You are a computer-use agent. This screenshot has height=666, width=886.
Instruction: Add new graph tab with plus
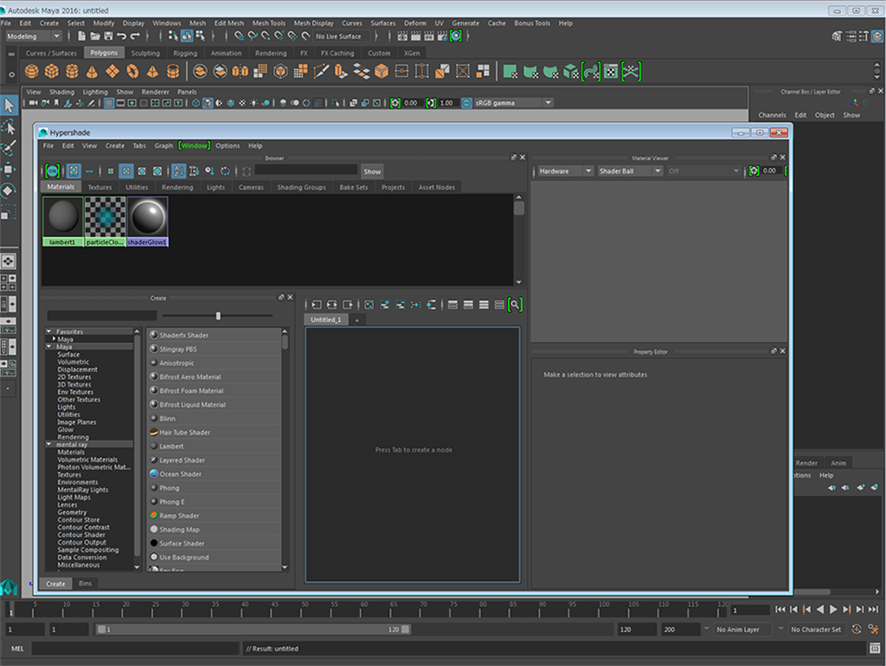[x=356, y=320]
